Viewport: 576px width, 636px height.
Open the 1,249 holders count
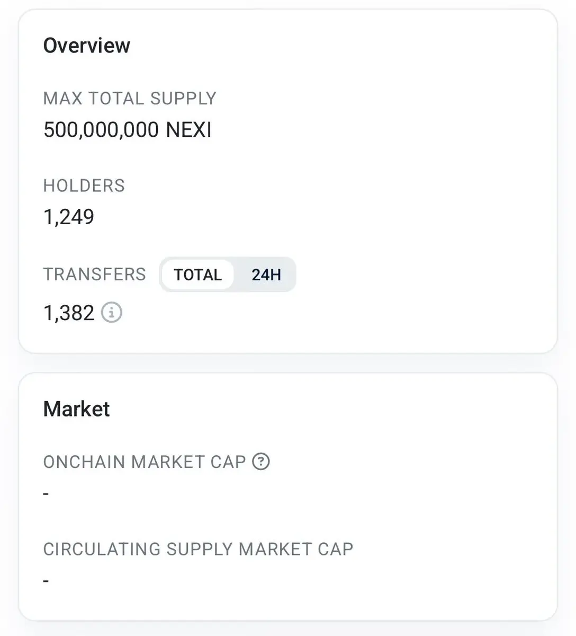coord(69,217)
